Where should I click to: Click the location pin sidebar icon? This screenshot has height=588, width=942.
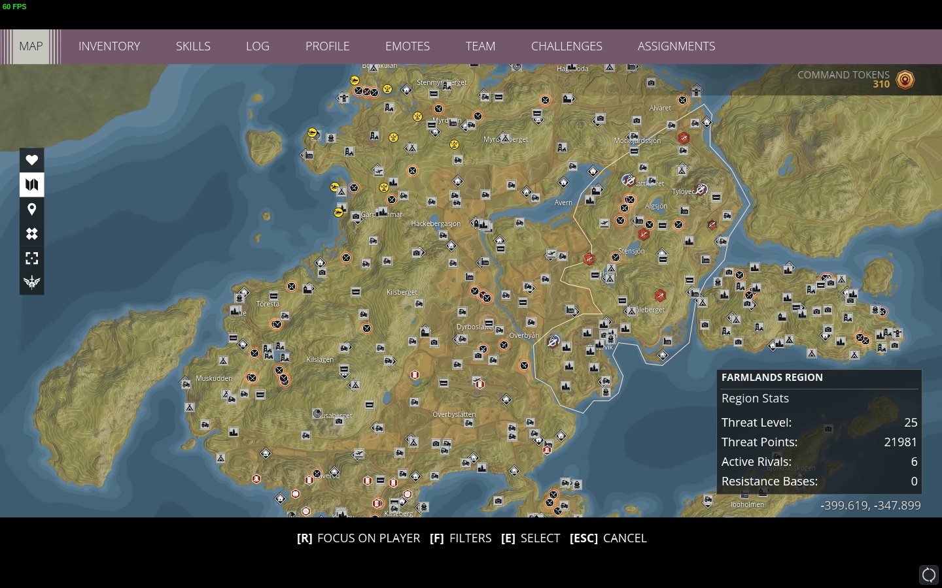point(31,209)
